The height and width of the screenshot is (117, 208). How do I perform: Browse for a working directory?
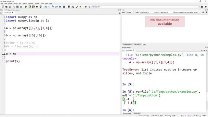pos(202,6)
